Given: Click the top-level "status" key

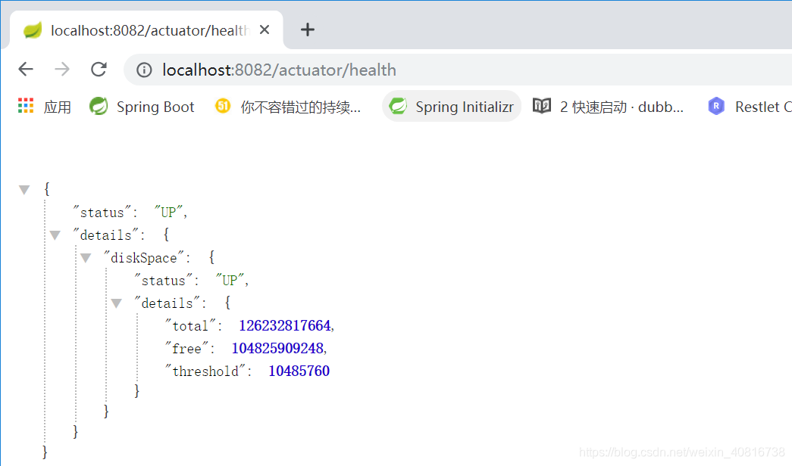Looking at the screenshot, I should click(x=102, y=213).
